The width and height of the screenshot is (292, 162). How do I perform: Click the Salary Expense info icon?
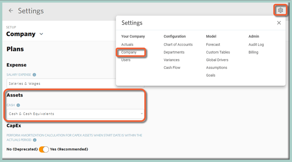(34, 75)
